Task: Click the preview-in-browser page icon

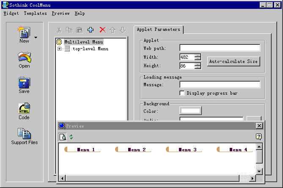Action: (x=63, y=137)
